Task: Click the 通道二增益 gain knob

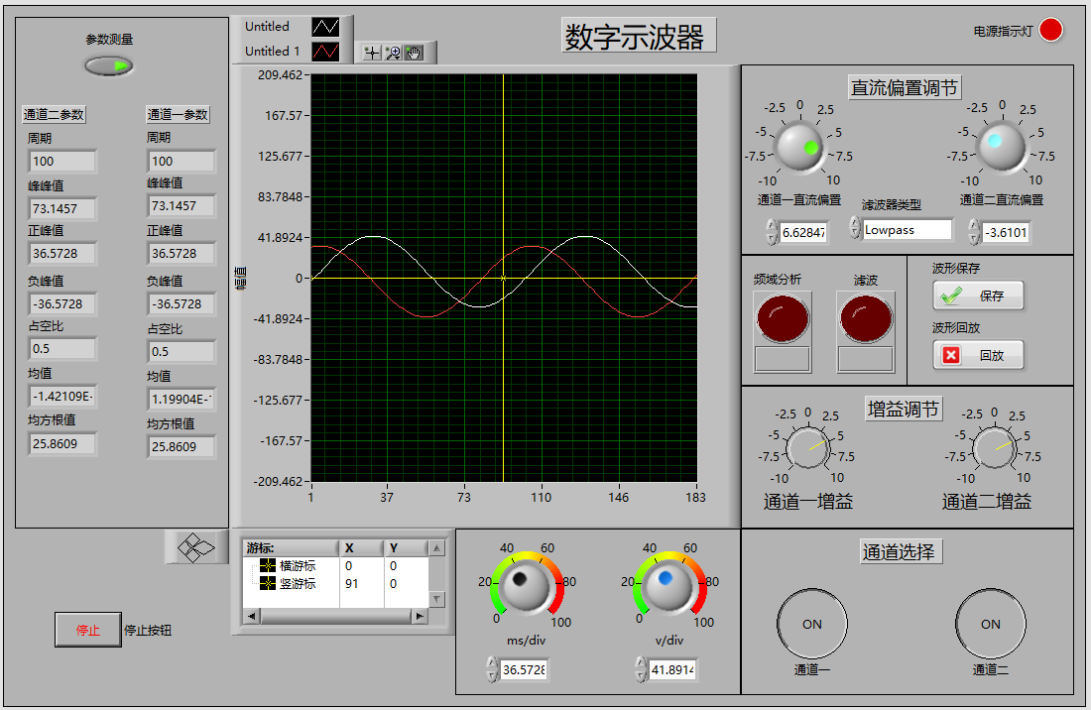Action: (994, 448)
